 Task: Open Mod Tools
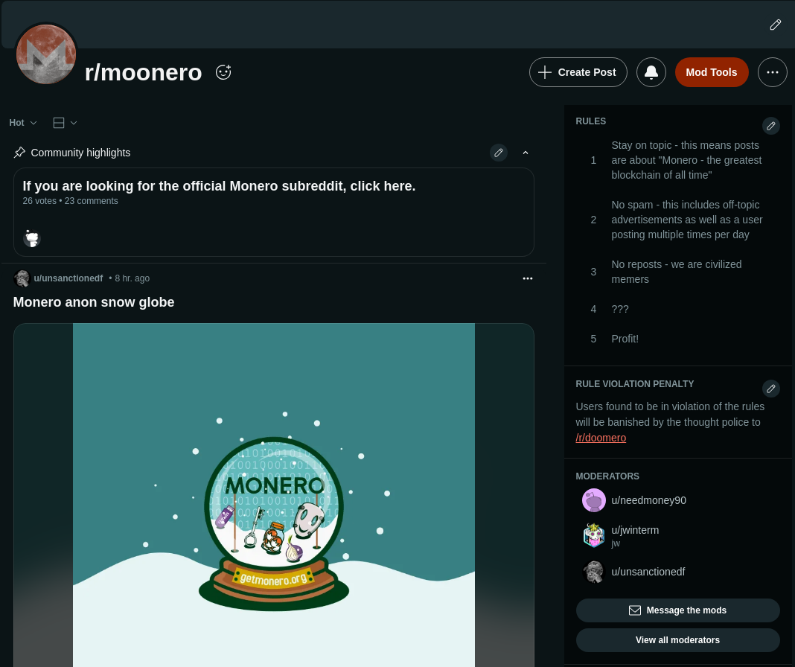click(x=712, y=72)
